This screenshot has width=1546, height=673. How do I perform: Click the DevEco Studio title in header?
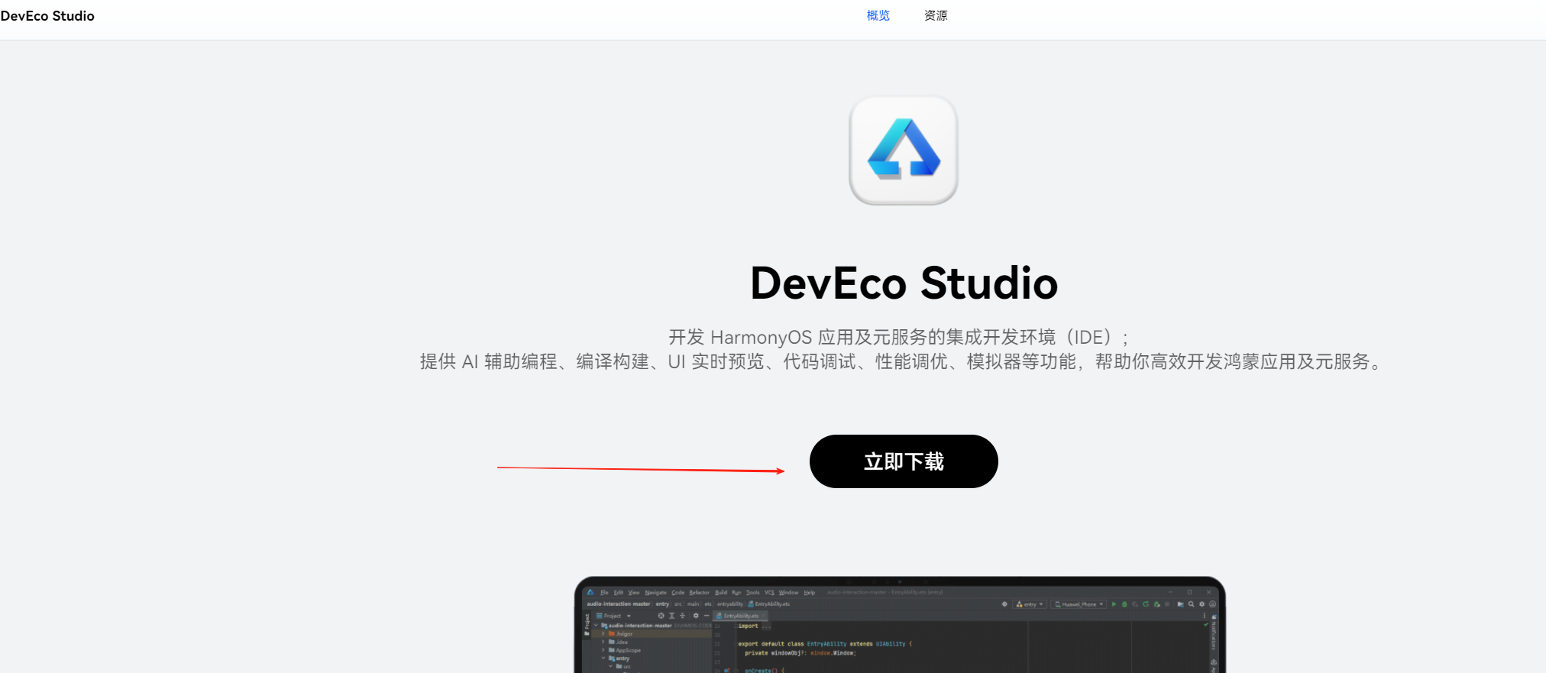click(47, 16)
